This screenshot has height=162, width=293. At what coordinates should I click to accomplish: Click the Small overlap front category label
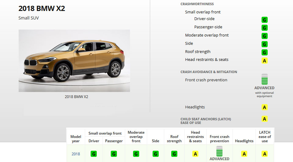[203, 12]
